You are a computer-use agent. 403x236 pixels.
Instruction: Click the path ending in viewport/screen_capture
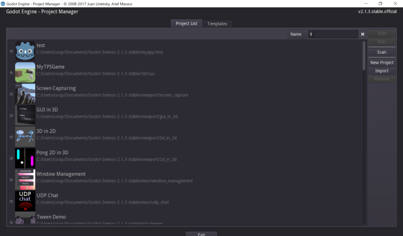[x=112, y=95]
